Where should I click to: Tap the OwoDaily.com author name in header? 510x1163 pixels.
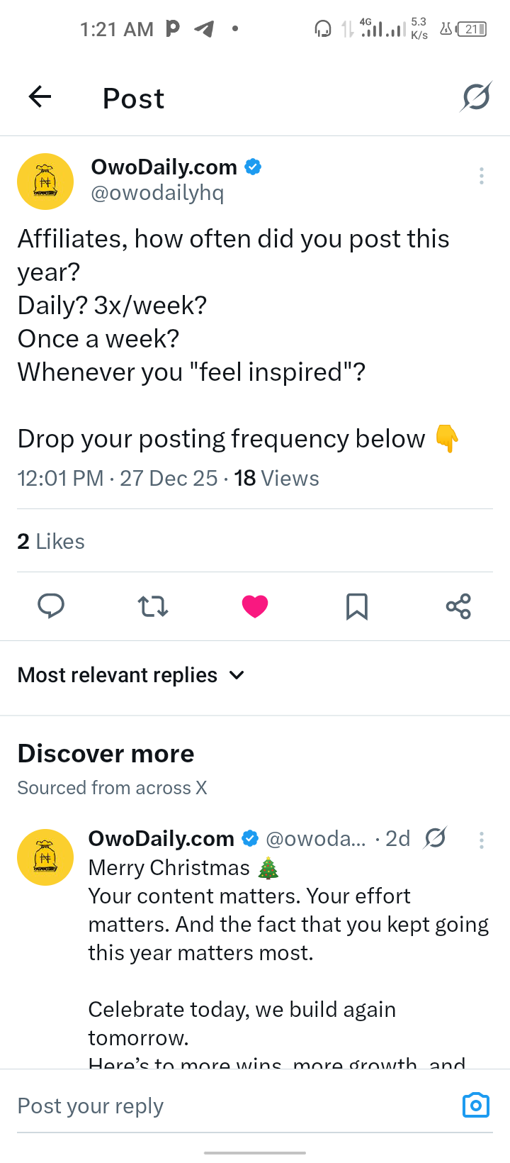(x=164, y=167)
